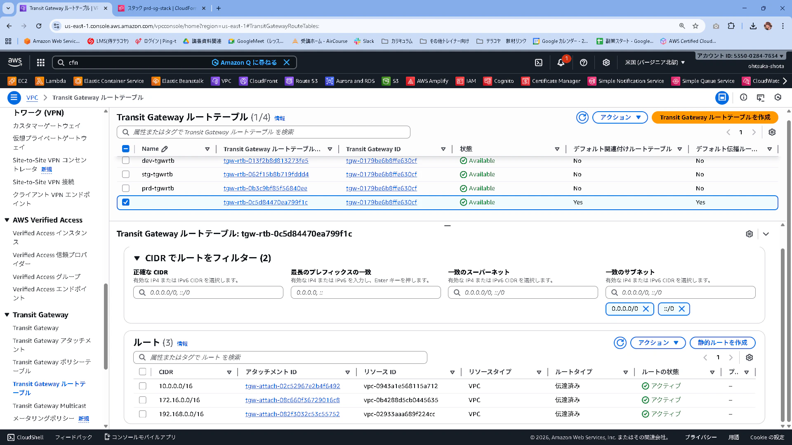This screenshot has width=792, height=445.
Task: Toggle split panel view icon
Action: pos(722,98)
